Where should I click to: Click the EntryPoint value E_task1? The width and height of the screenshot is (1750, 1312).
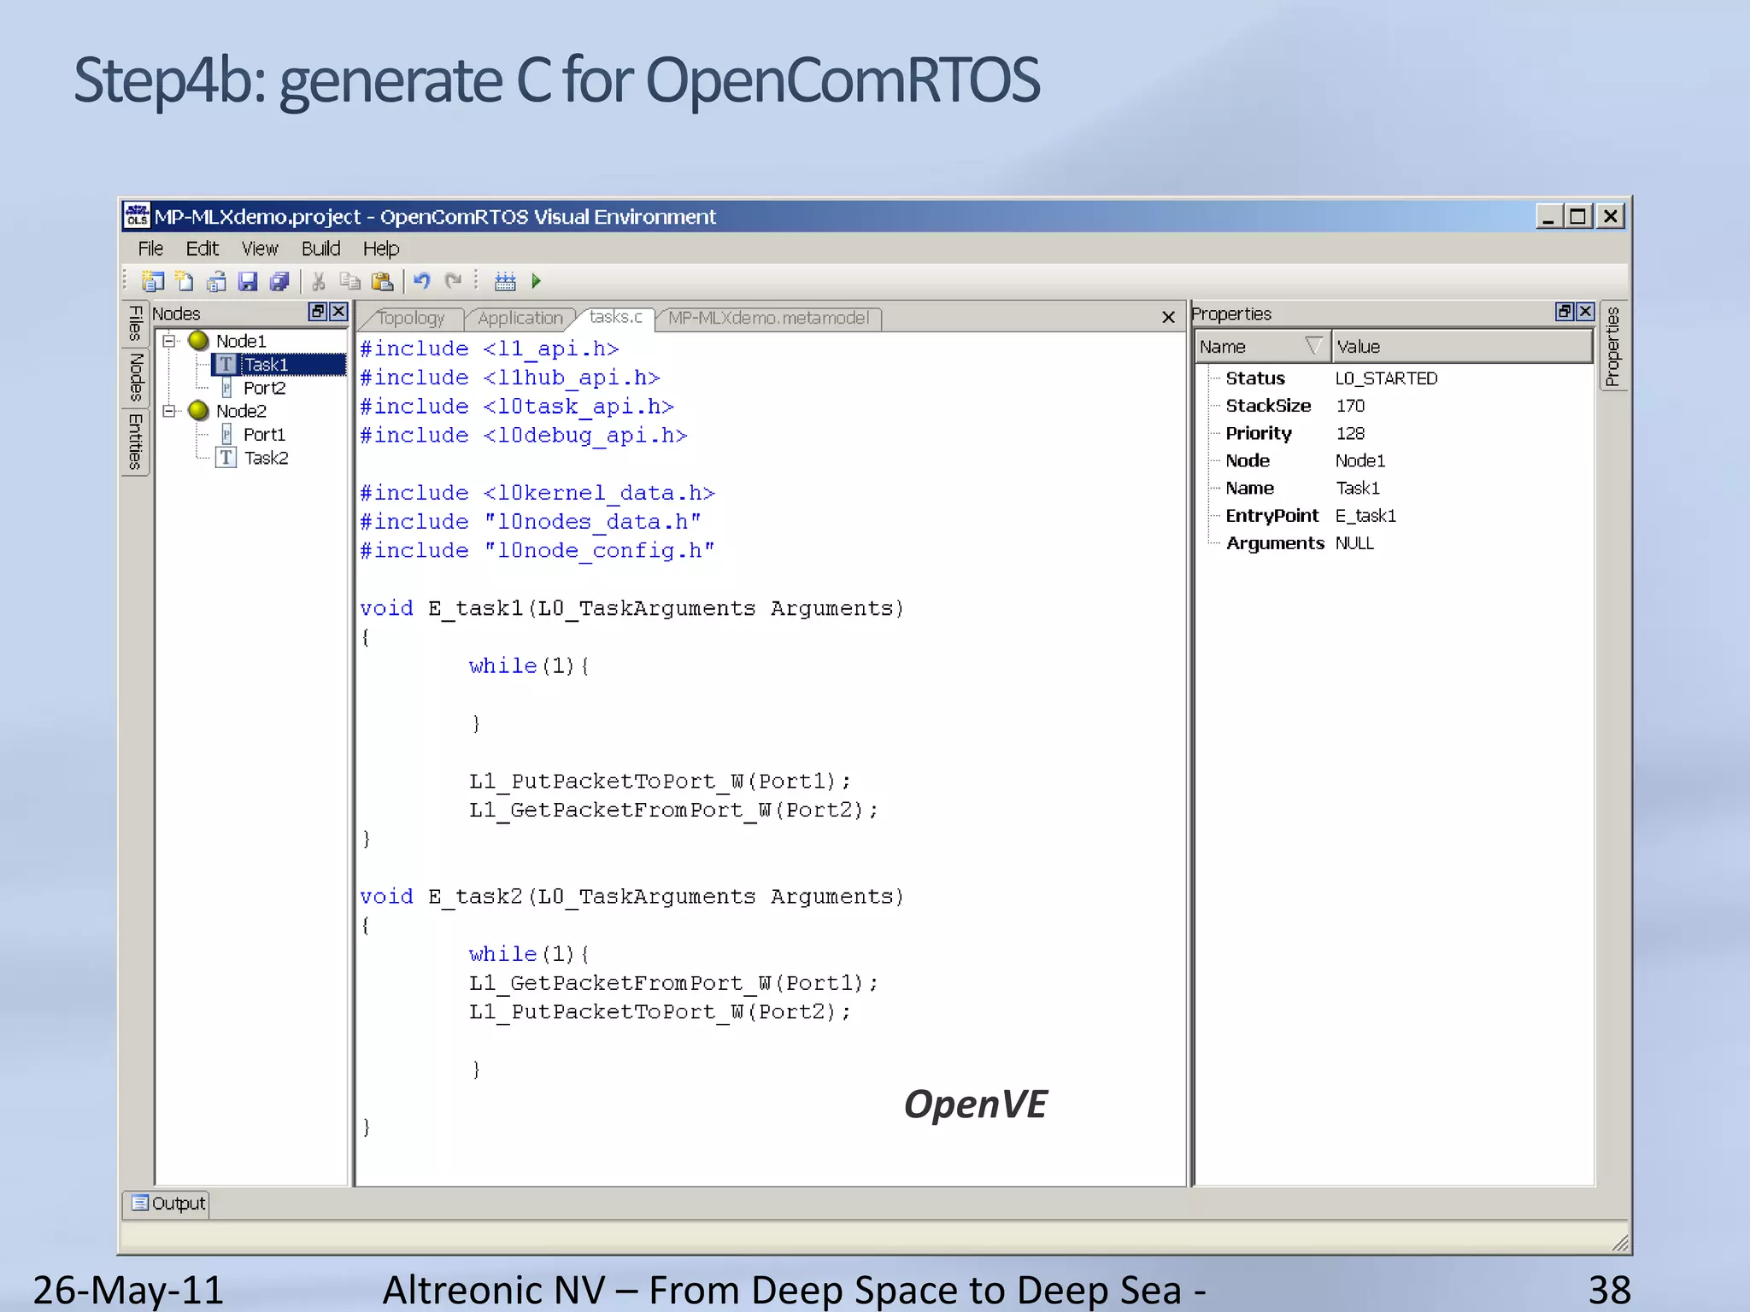[1365, 515]
